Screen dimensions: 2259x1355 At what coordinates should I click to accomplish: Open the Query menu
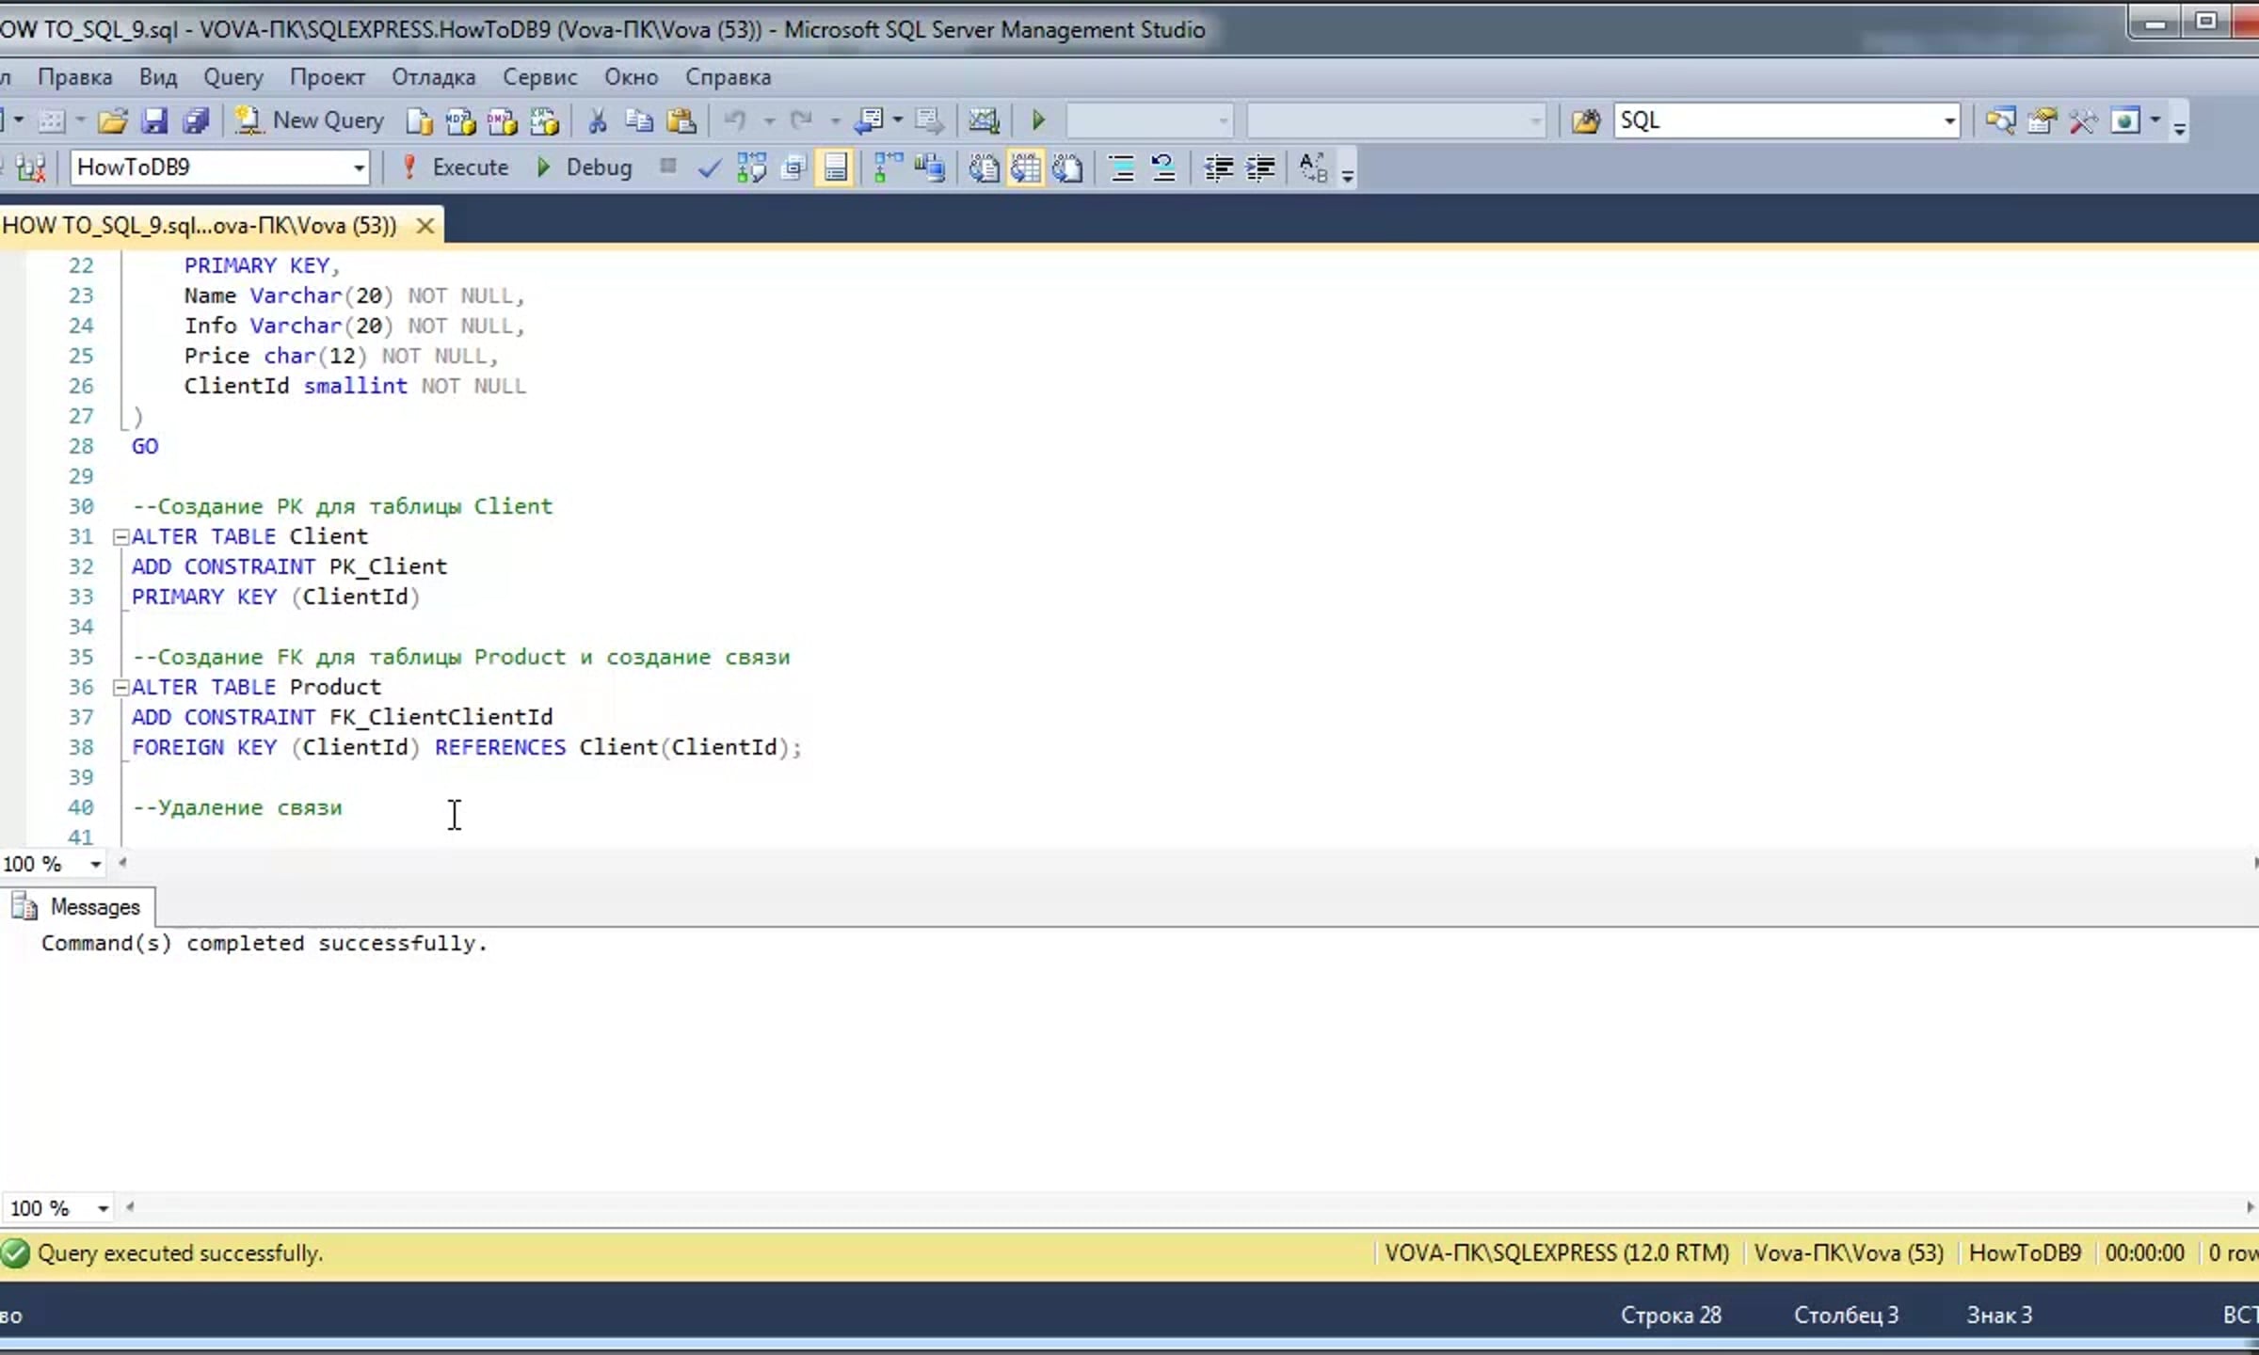232,77
